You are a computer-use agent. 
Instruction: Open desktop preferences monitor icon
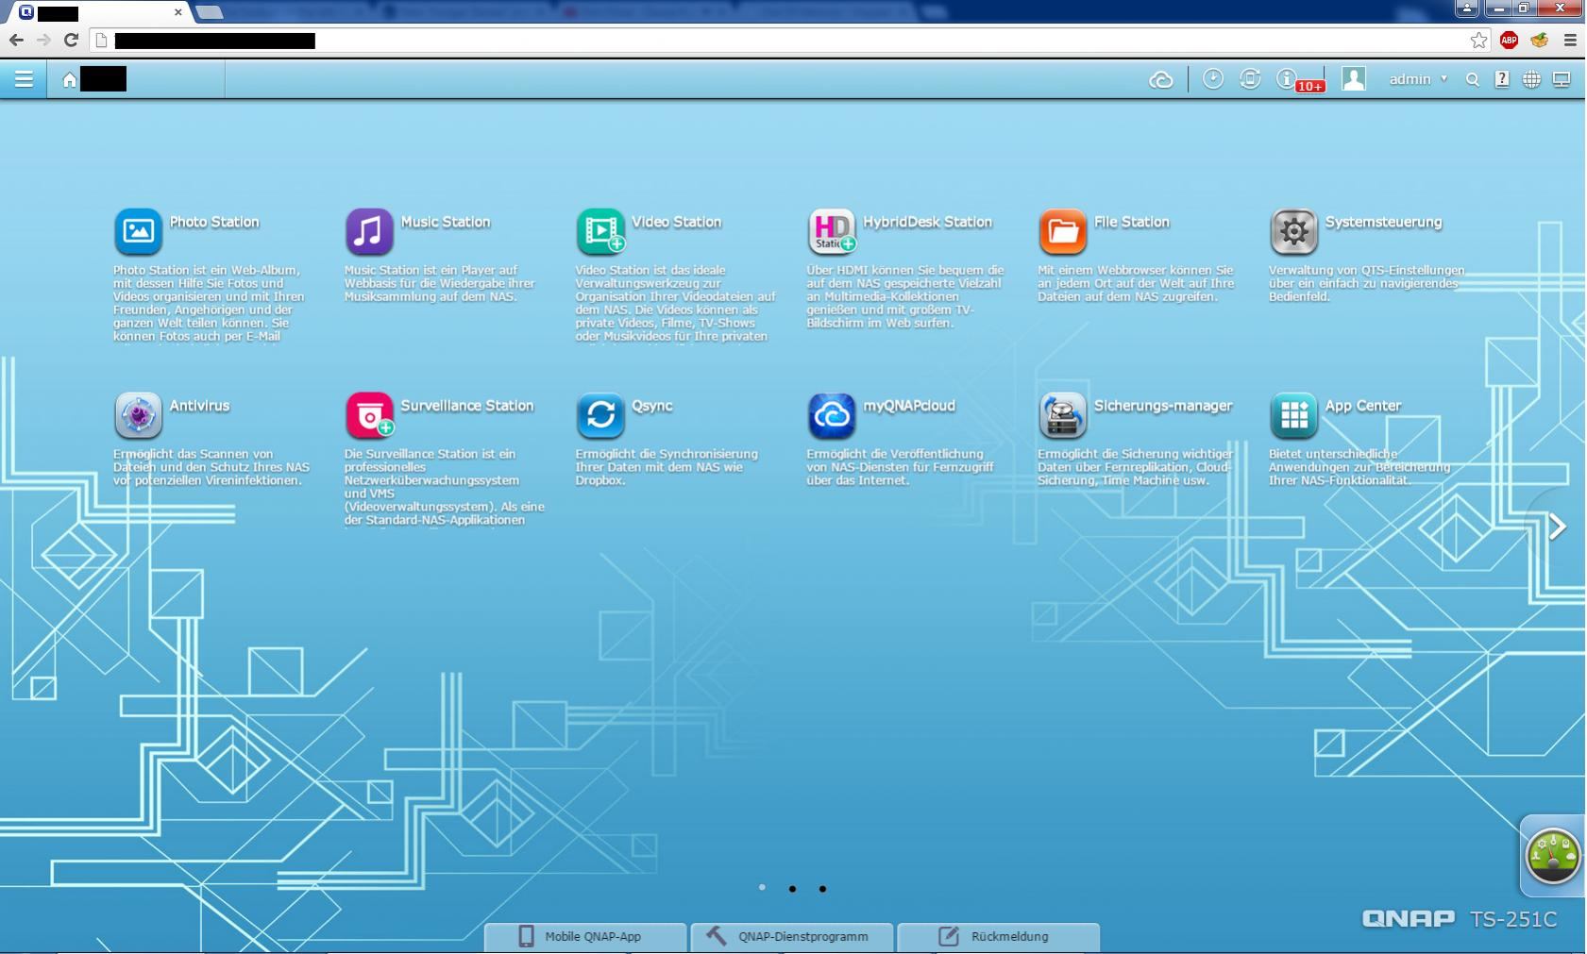tap(1562, 80)
